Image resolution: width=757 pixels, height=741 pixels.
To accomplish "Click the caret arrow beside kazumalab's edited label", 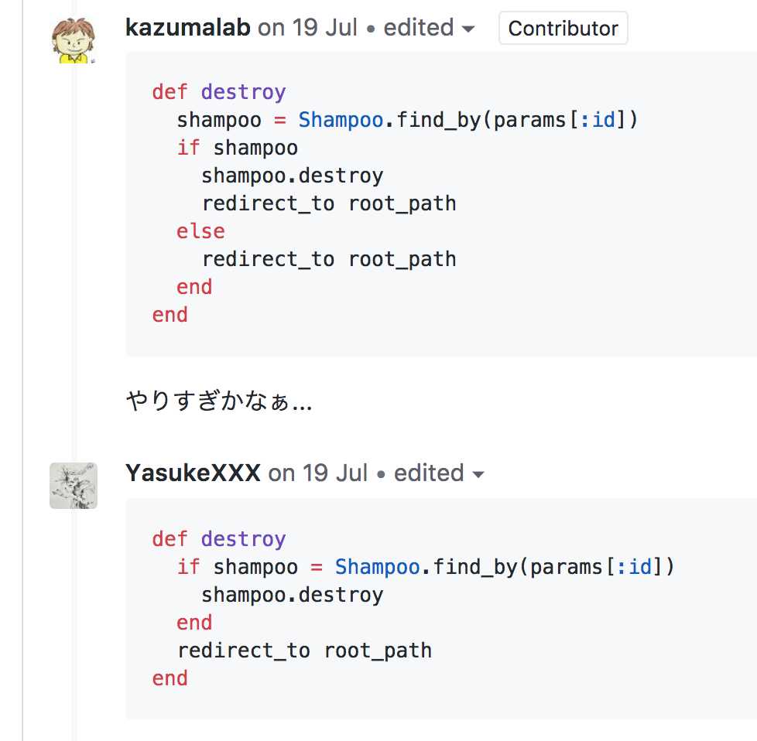I will pos(468,29).
